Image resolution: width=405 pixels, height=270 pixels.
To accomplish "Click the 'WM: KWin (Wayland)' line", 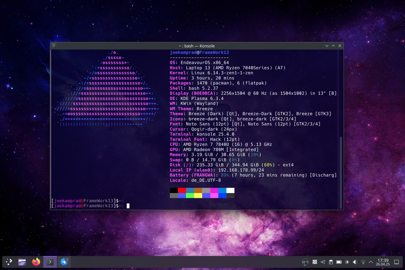I will 194,104.
